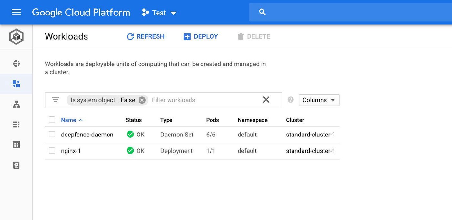The width and height of the screenshot is (452, 220).
Task: Select the Workloads icon in sidebar
Action: 16,84
